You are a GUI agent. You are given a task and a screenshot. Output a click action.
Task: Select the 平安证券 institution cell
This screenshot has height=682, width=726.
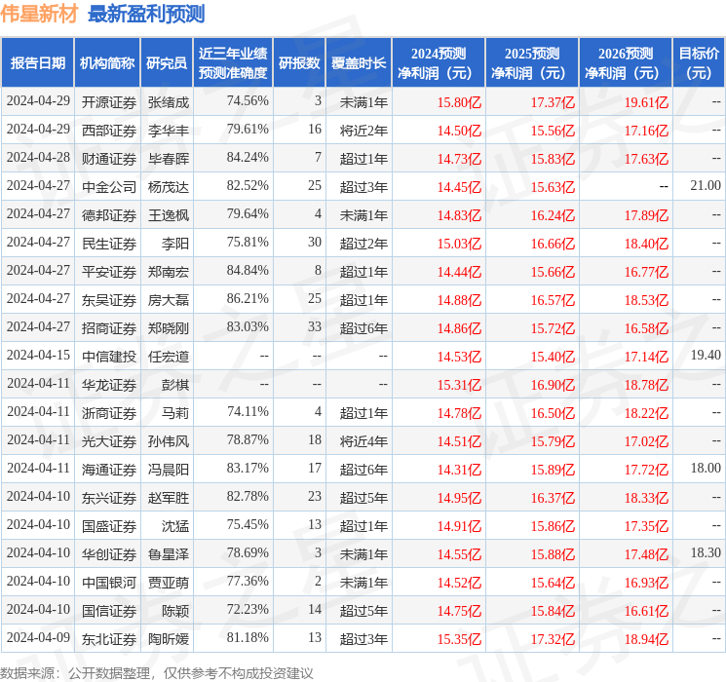(x=109, y=272)
